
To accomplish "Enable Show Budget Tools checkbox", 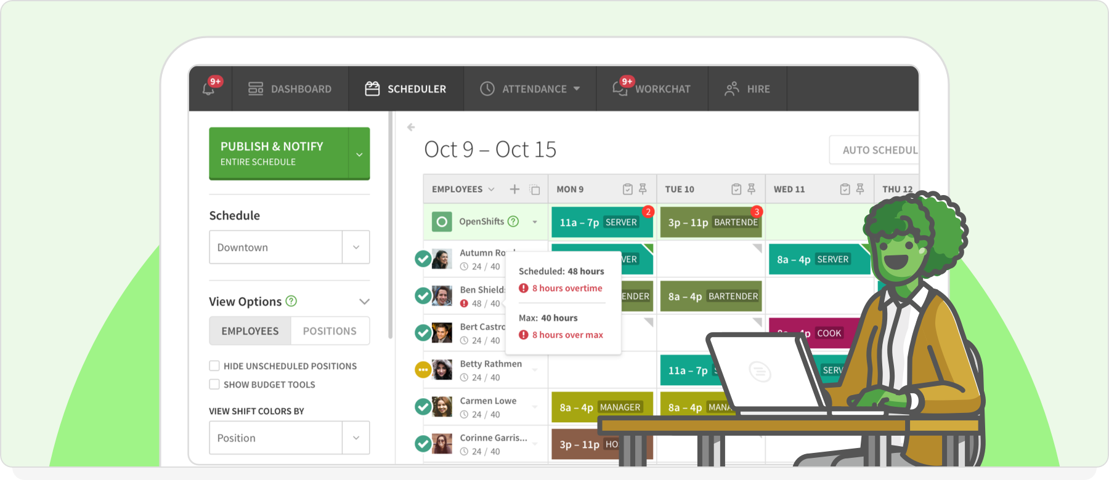I will click(x=214, y=384).
